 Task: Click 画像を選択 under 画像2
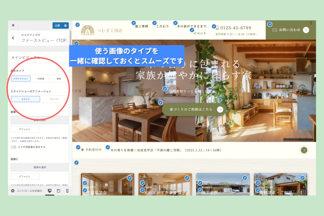[40, 167]
